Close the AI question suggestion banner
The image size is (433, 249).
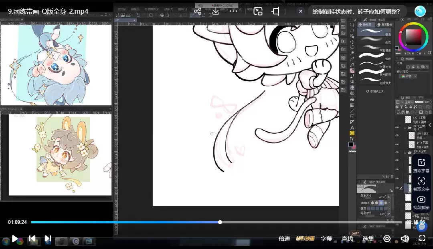point(301,11)
